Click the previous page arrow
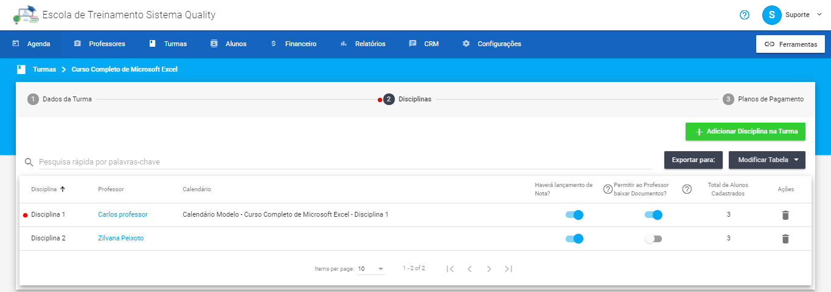 (470, 269)
